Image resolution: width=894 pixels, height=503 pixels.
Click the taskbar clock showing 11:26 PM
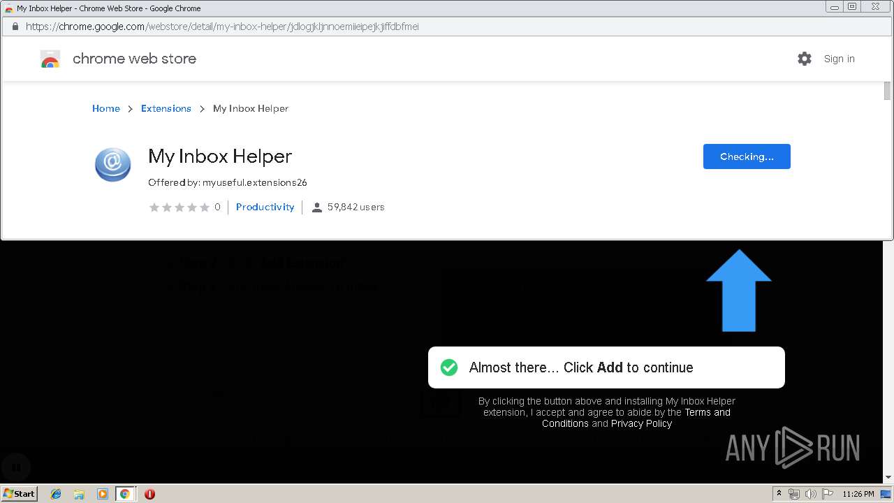[x=858, y=494]
